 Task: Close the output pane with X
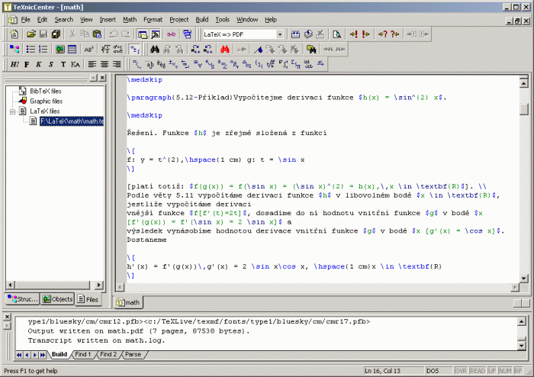click(7, 317)
